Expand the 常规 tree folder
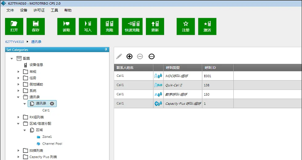The height and width of the screenshot is (160, 302). [x=19, y=72]
